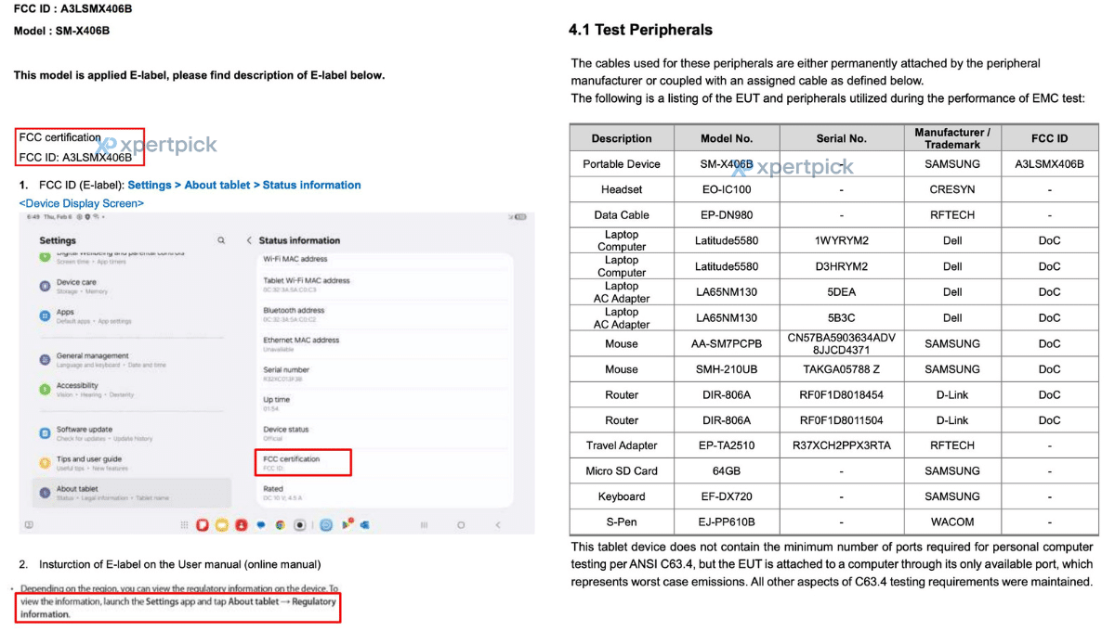The width and height of the screenshot is (1115, 631).
Task: Launch Chrome from the tablet taskbar
Action: click(x=280, y=525)
